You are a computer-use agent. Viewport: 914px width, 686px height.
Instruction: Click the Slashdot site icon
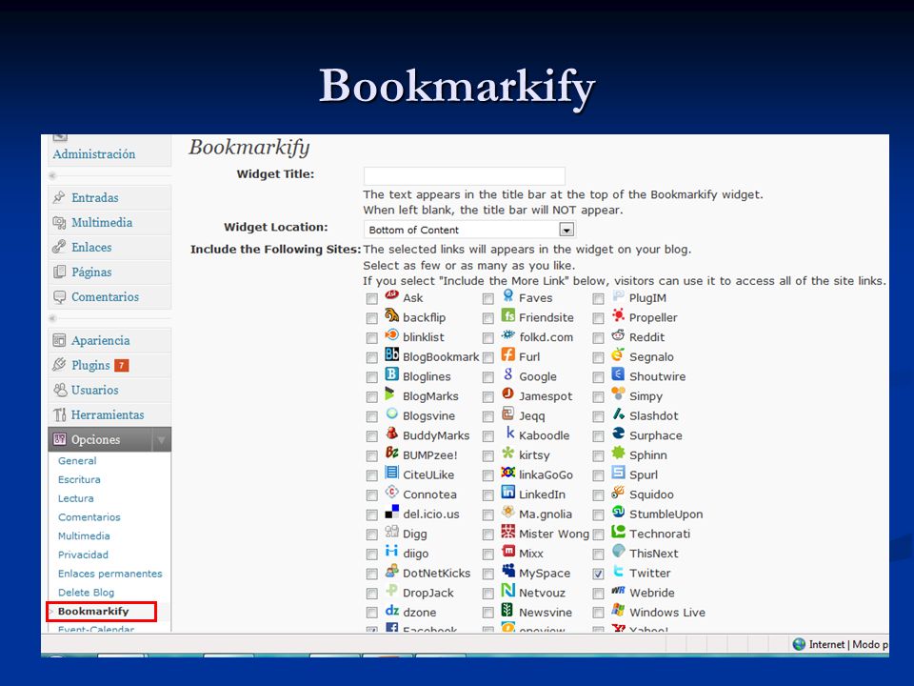tap(618, 414)
